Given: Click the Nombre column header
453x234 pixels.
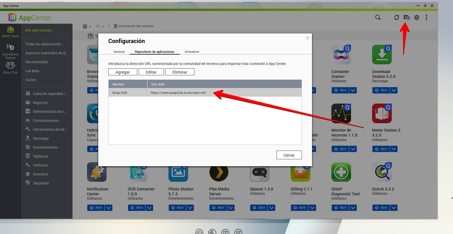Looking at the screenshot, I should click(128, 84).
